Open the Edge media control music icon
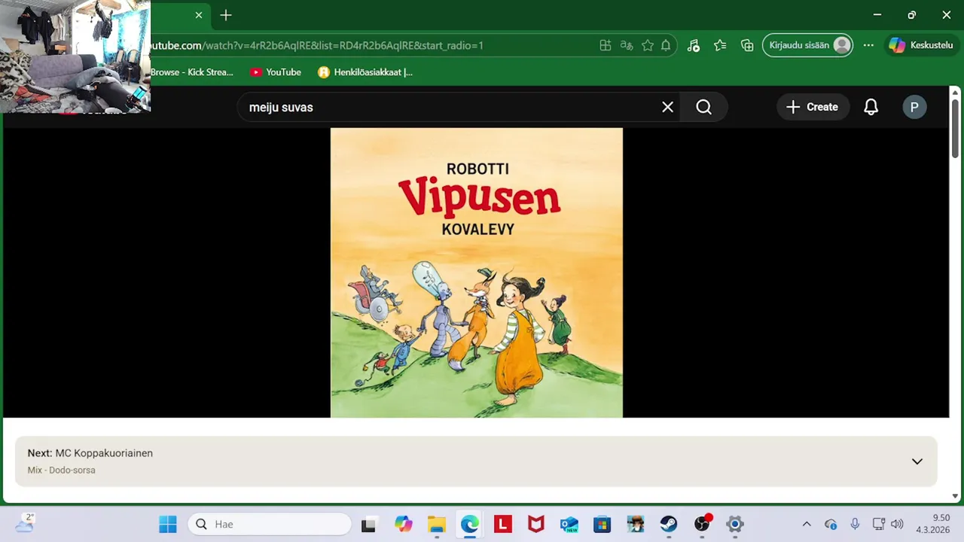964x542 pixels. pos(694,45)
